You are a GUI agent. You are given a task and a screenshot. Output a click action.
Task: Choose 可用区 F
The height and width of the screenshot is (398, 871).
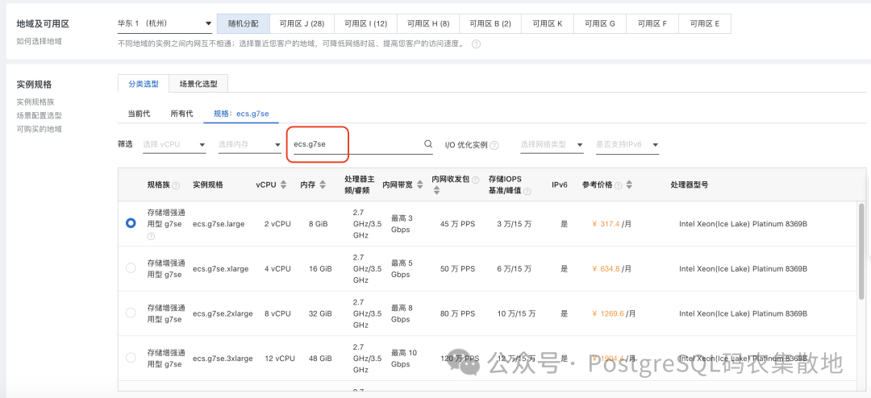pyautogui.click(x=652, y=24)
